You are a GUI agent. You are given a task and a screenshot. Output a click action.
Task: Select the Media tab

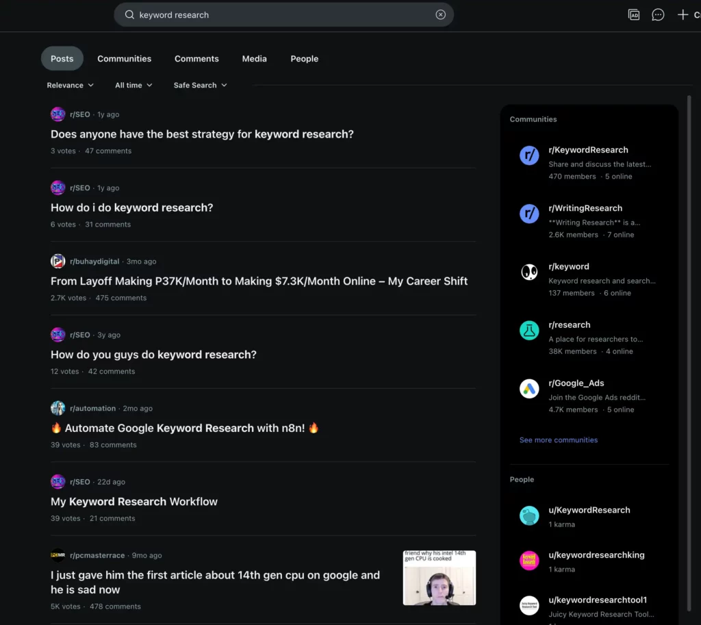coord(254,59)
